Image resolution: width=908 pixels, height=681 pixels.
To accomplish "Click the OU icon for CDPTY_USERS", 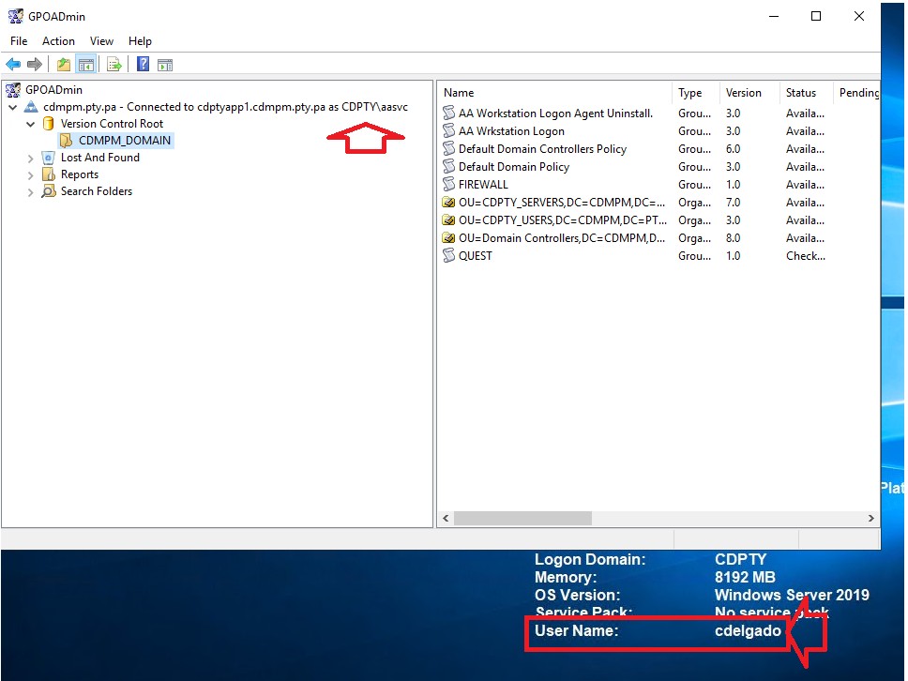I will pos(448,220).
